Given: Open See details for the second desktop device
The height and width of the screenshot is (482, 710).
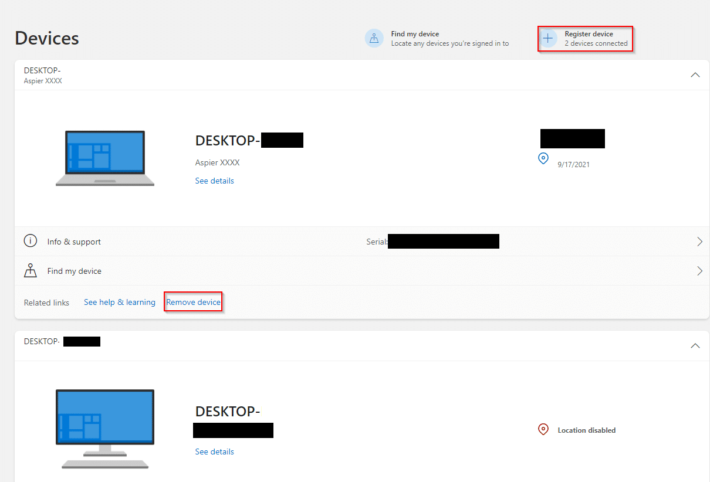Looking at the screenshot, I should 214,452.
